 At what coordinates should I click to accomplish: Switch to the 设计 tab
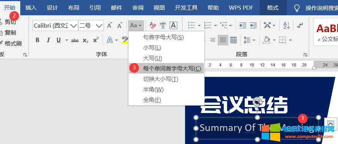click(x=52, y=8)
